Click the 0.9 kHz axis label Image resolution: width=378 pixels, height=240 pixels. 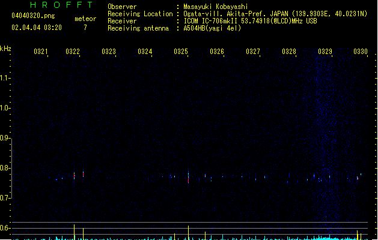(x=5, y=138)
